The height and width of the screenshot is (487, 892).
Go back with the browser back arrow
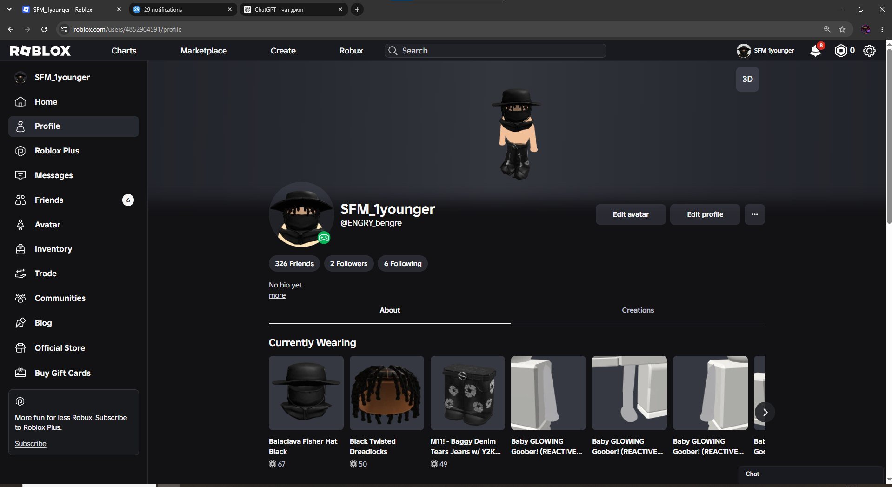11,29
